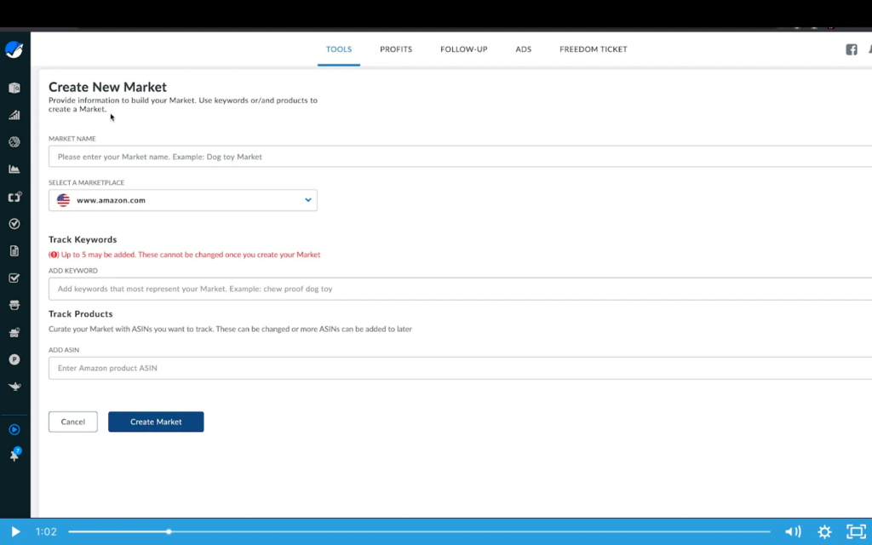872x545 pixels.
Task: Enter fullscreen with the player icon
Action: coord(856,531)
